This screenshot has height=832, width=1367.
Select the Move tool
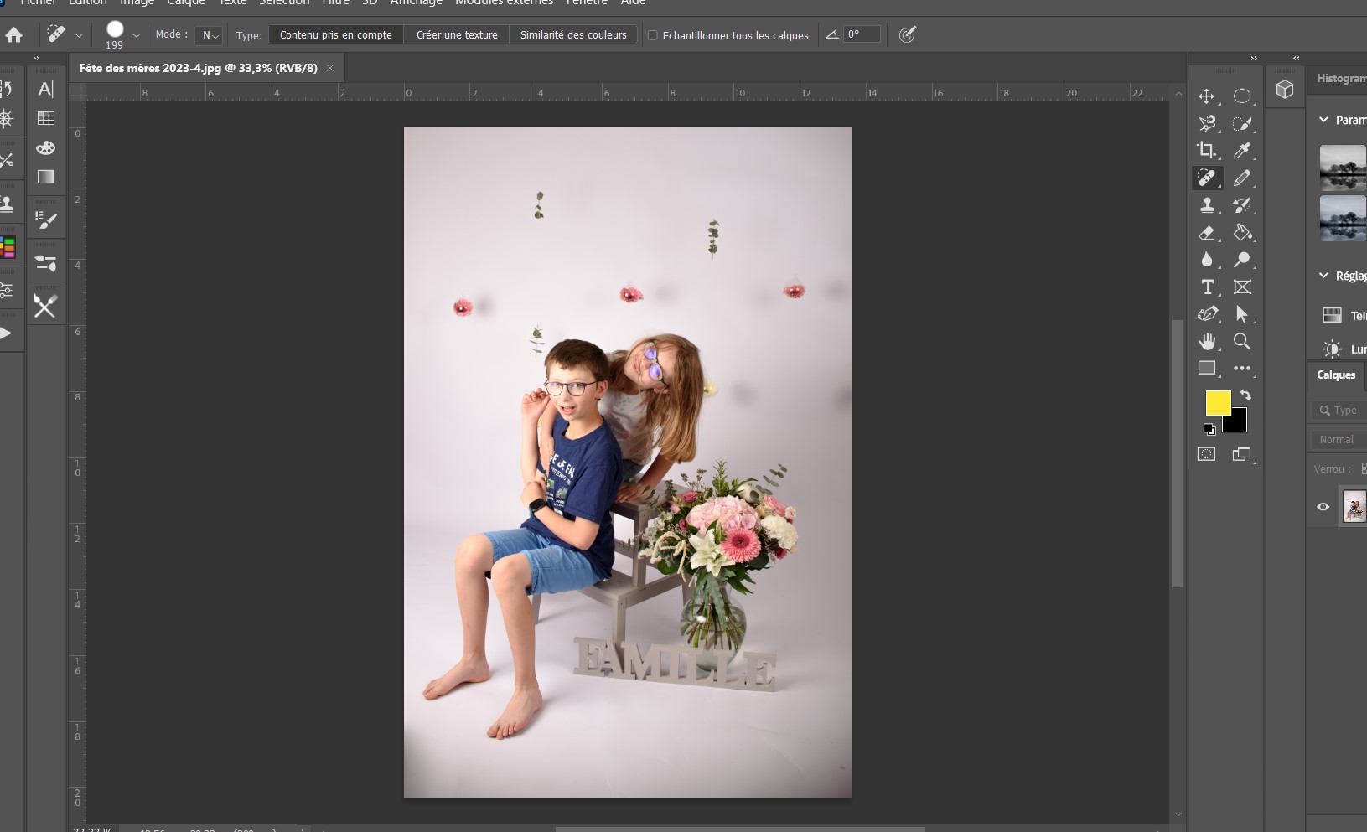pyautogui.click(x=1207, y=96)
